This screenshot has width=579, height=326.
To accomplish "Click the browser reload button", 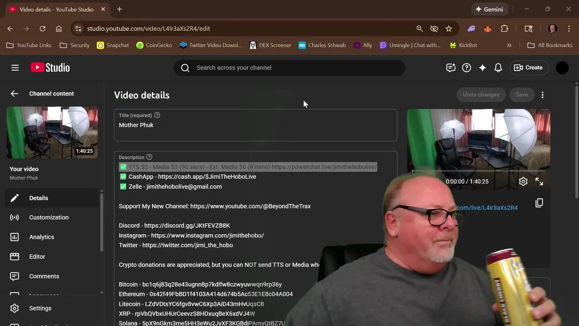I will tap(43, 29).
